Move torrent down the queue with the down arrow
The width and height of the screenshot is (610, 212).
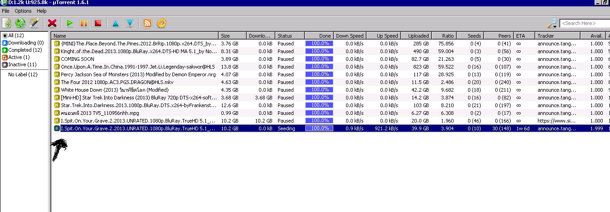[129, 23]
